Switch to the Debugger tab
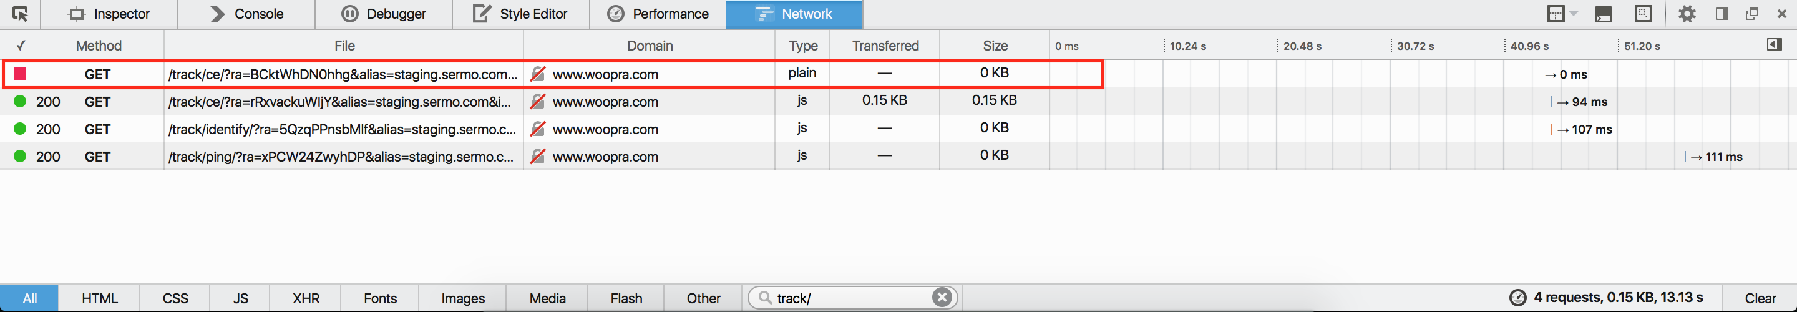1797x312 pixels. [384, 14]
